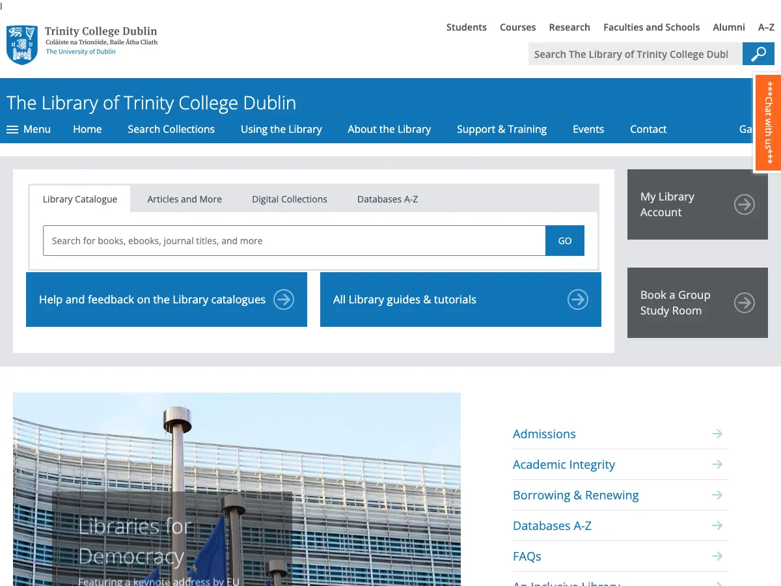Click the GO catalogue search button
The image size is (781, 586).
tap(565, 241)
